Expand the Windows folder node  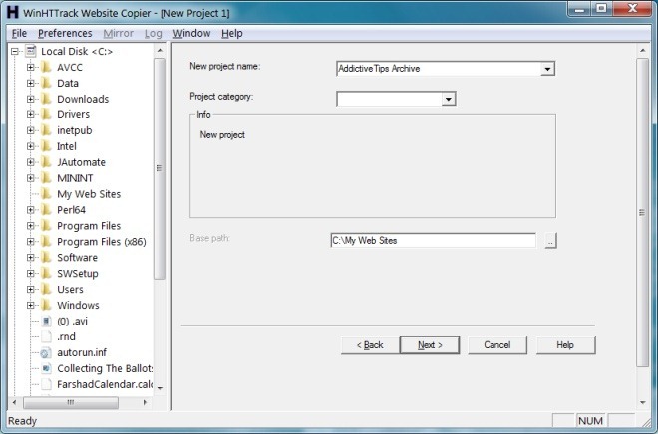click(30, 305)
